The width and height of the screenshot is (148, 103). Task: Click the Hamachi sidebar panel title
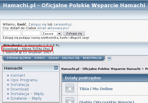coord(13,68)
